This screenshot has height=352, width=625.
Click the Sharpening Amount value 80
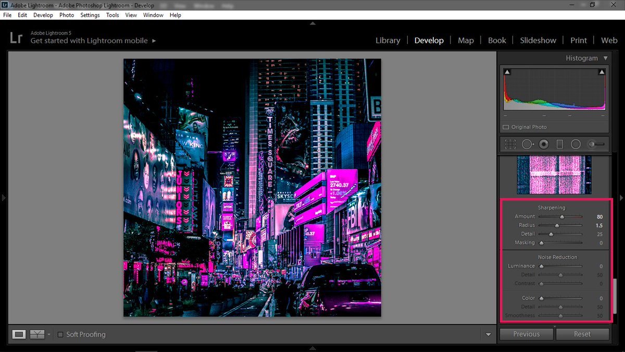599,216
